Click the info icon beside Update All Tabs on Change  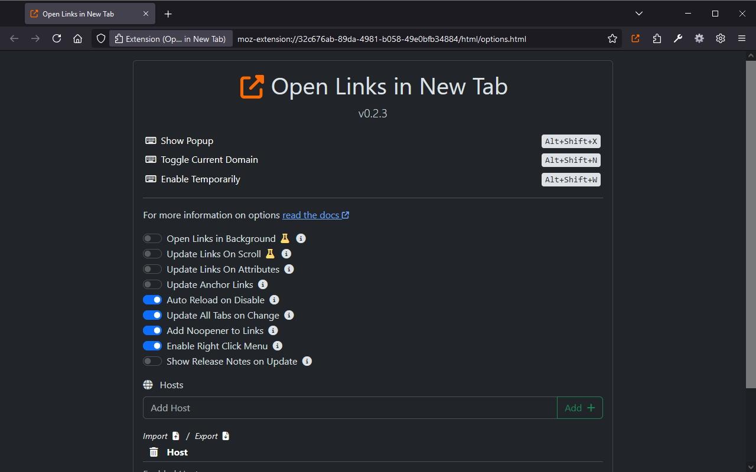click(289, 315)
